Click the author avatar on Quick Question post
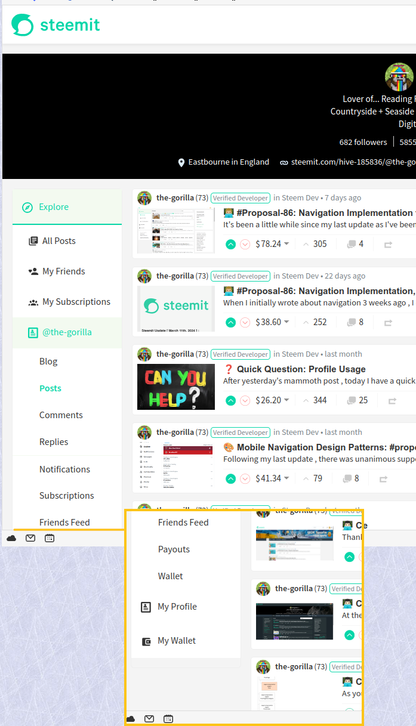 click(x=144, y=354)
